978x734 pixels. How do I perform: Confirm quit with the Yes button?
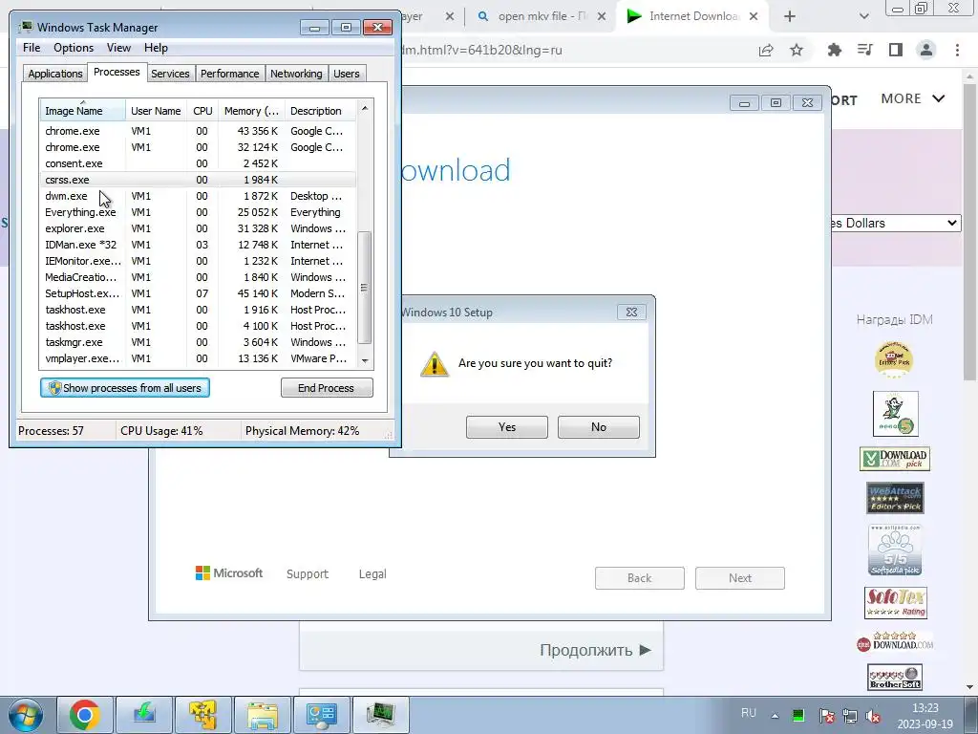tap(507, 427)
